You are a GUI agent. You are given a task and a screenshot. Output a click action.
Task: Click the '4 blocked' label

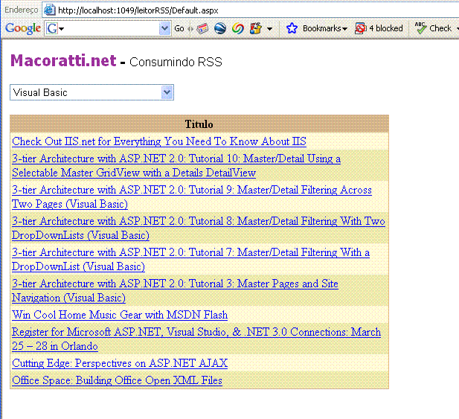[x=386, y=28]
